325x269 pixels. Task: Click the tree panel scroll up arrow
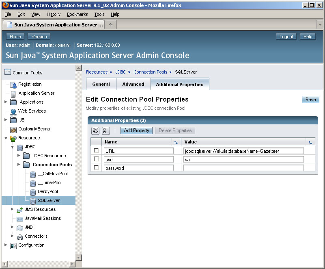[79, 68]
